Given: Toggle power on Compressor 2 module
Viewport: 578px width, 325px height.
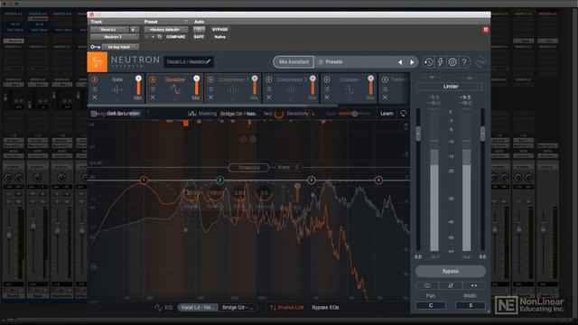Looking at the screenshot, I should 269,79.
